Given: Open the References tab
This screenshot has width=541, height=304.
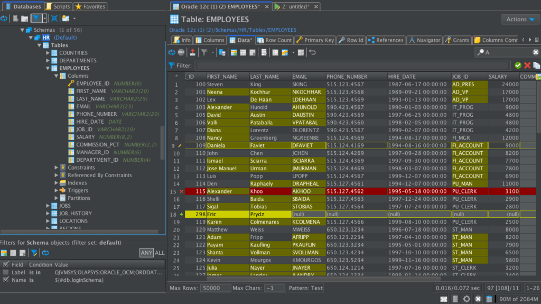Looking at the screenshot, I should tap(385, 40).
